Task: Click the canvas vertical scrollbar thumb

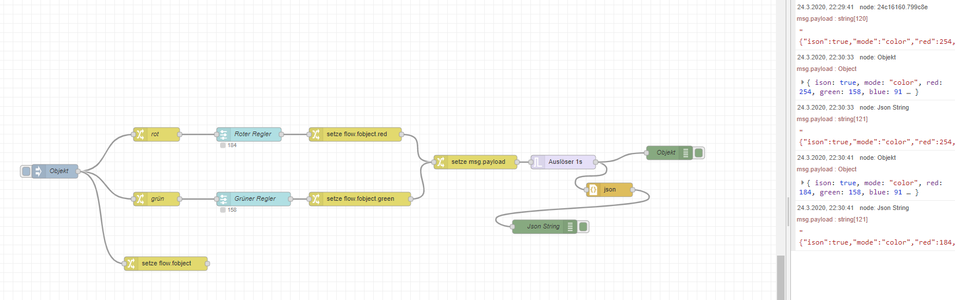Action: coord(781,277)
